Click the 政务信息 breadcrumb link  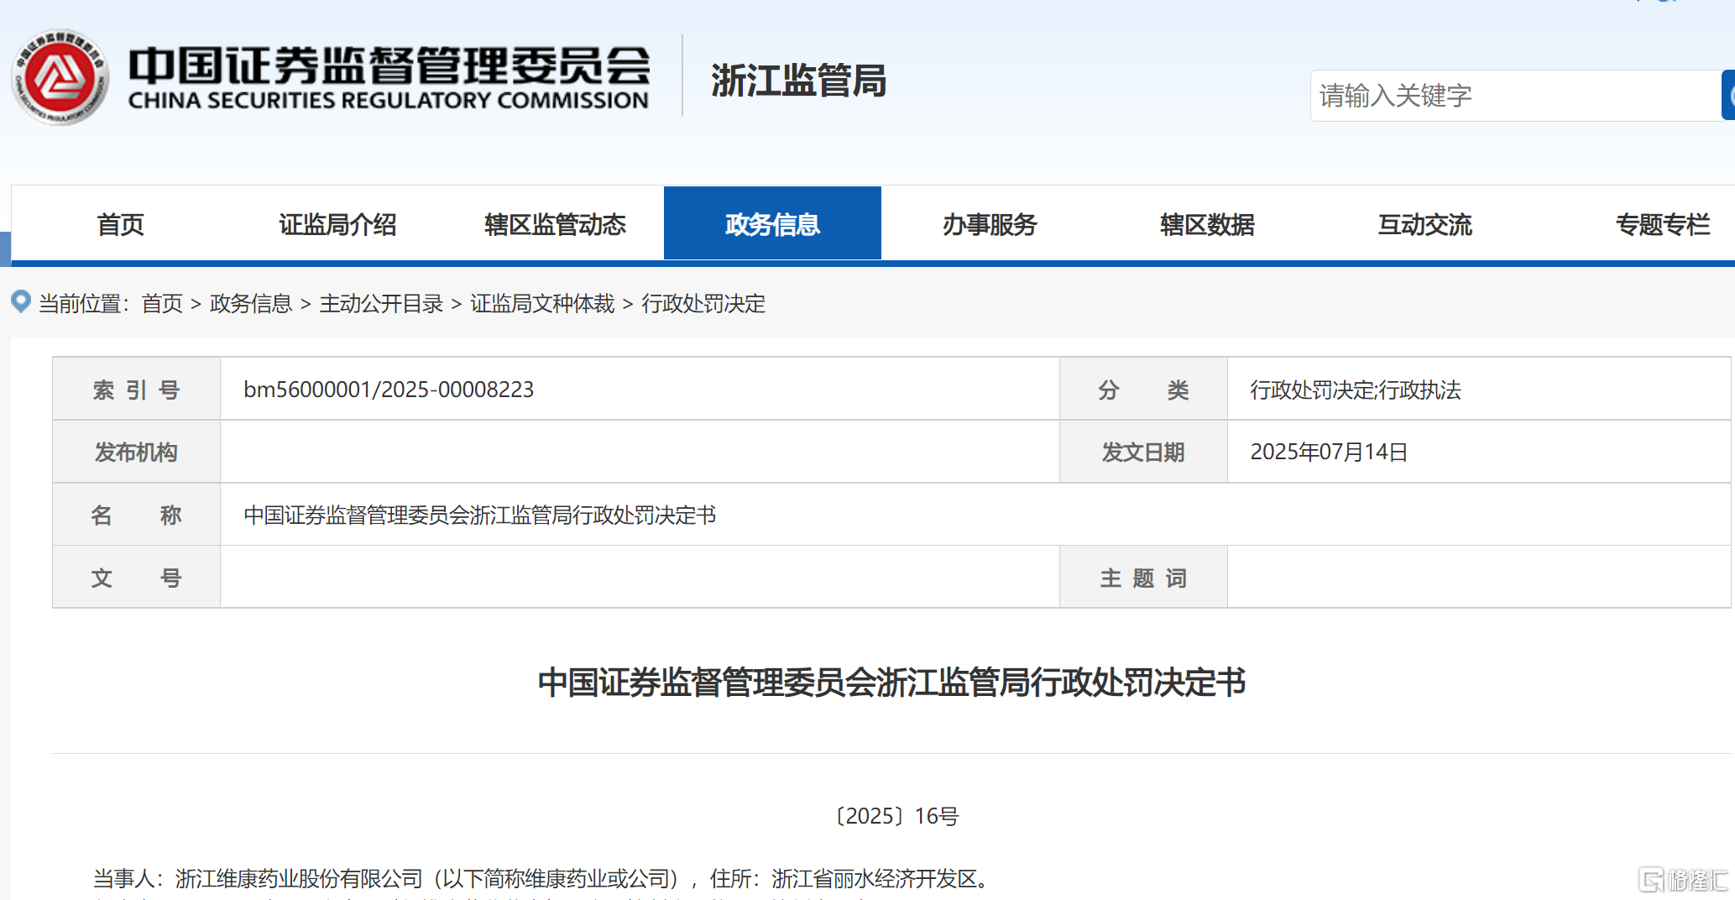coord(251,303)
